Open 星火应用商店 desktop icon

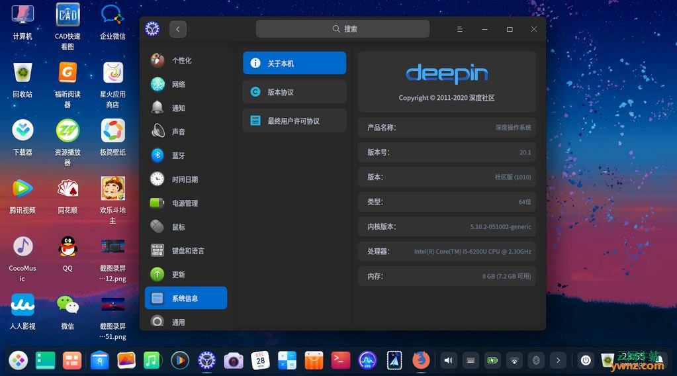(x=113, y=85)
